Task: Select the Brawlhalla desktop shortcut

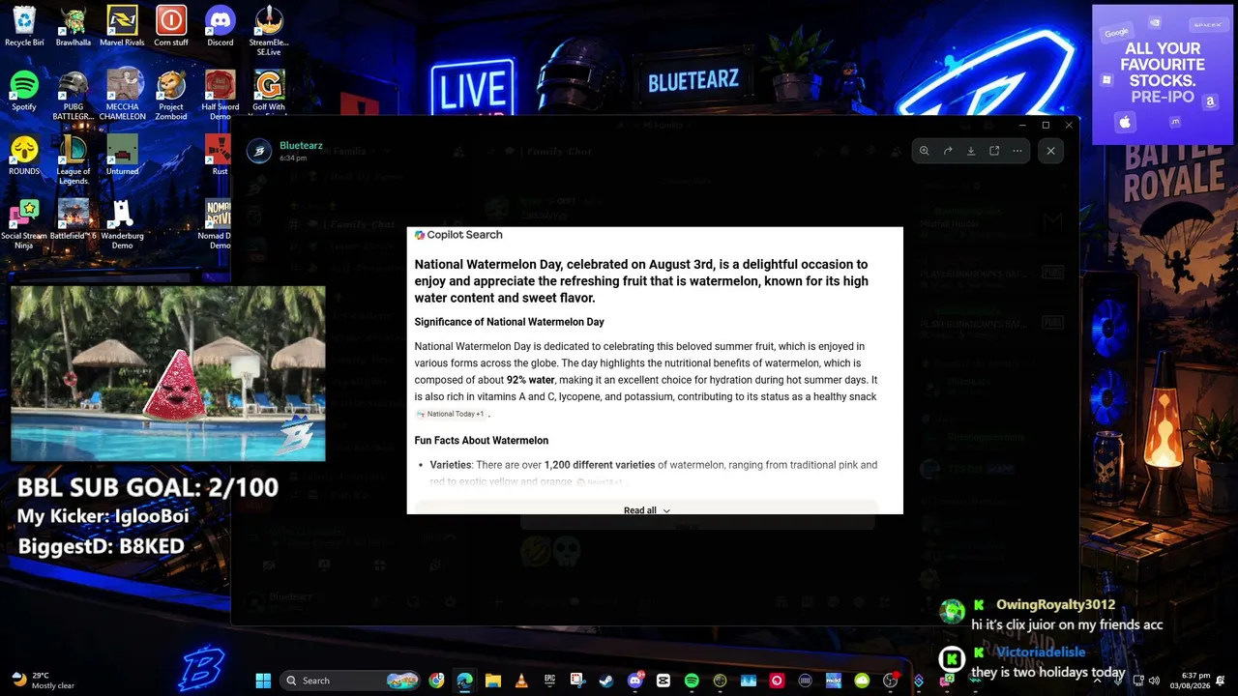Action: pos(74,27)
